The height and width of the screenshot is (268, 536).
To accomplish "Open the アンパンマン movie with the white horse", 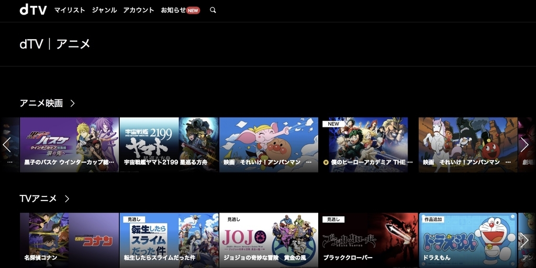I will 468,145.
